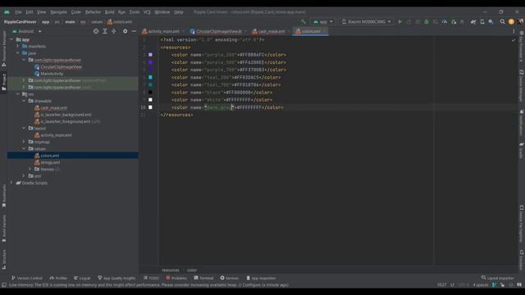Open Profile app speedometer icon
Viewport: 525px width, 295px height.
445,22
